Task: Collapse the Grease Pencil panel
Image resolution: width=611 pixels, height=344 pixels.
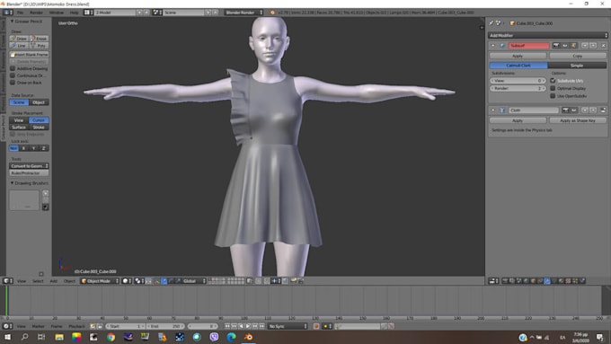Action: (12, 22)
